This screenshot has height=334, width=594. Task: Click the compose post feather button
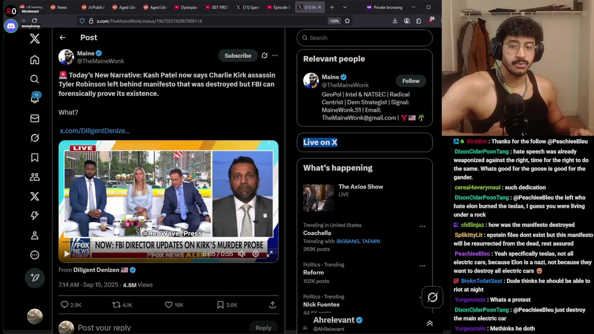pyautogui.click(x=35, y=277)
